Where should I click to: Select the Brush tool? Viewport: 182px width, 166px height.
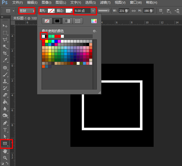tap(5, 74)
